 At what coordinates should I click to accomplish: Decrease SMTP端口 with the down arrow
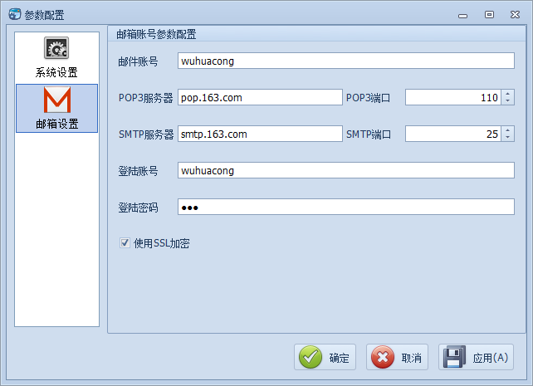pyautogui.click(x=507, y=137)
